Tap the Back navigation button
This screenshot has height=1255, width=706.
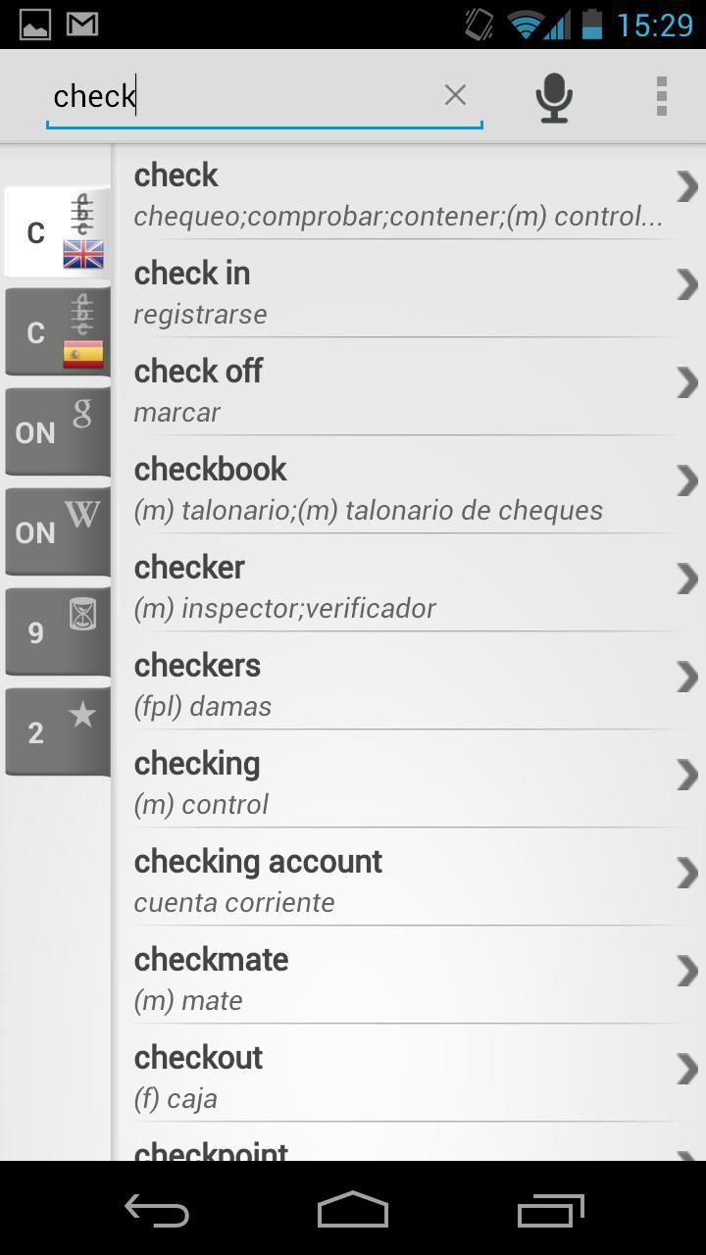point(156,1210)
